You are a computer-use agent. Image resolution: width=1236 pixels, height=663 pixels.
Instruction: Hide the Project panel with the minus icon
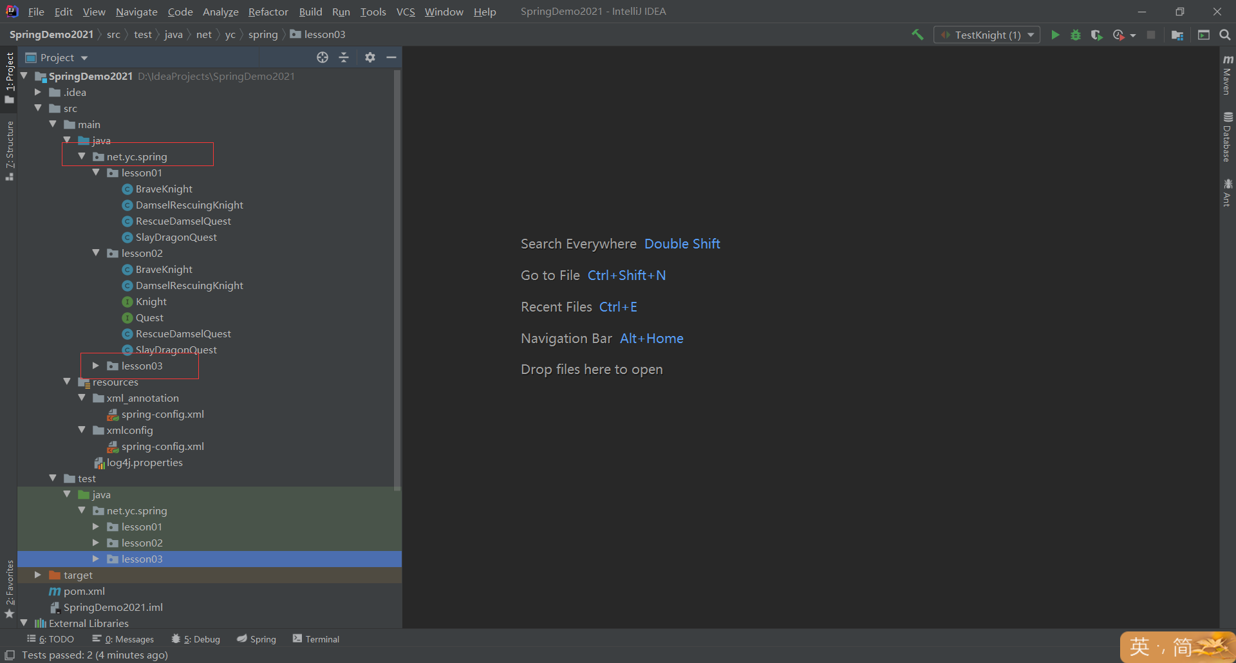click(x=391, y=57)
